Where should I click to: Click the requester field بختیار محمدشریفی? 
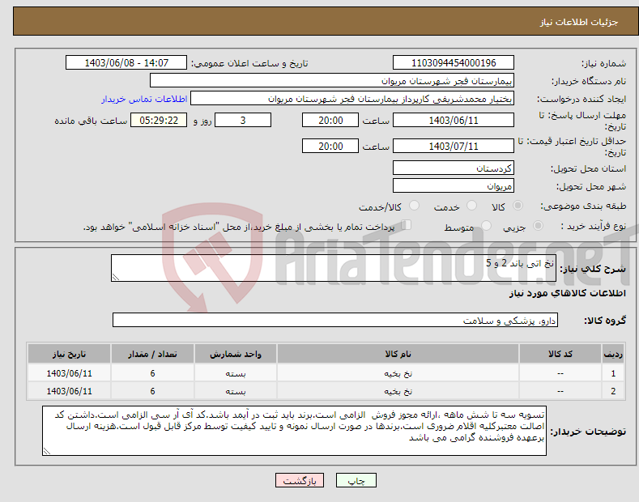coord(352,99)
